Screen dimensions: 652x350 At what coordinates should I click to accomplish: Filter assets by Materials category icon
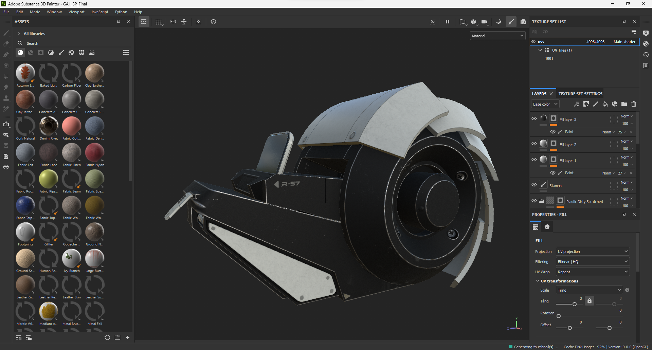point(20,53)
